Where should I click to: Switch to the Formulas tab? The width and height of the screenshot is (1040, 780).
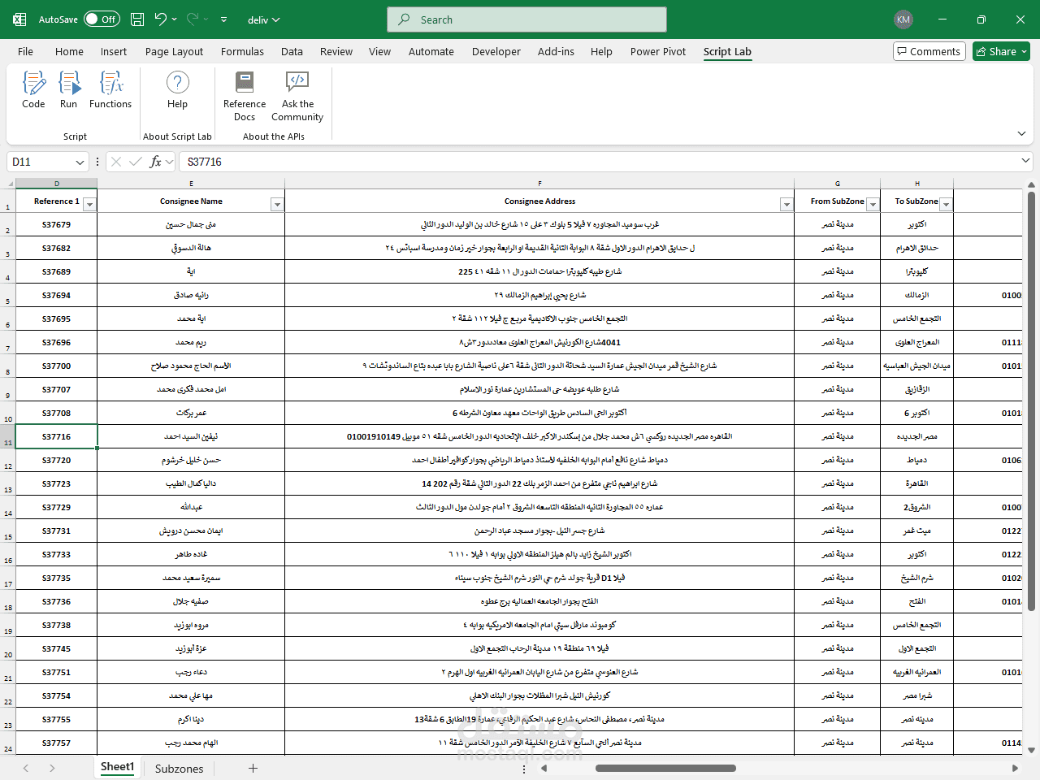(242, 51)
